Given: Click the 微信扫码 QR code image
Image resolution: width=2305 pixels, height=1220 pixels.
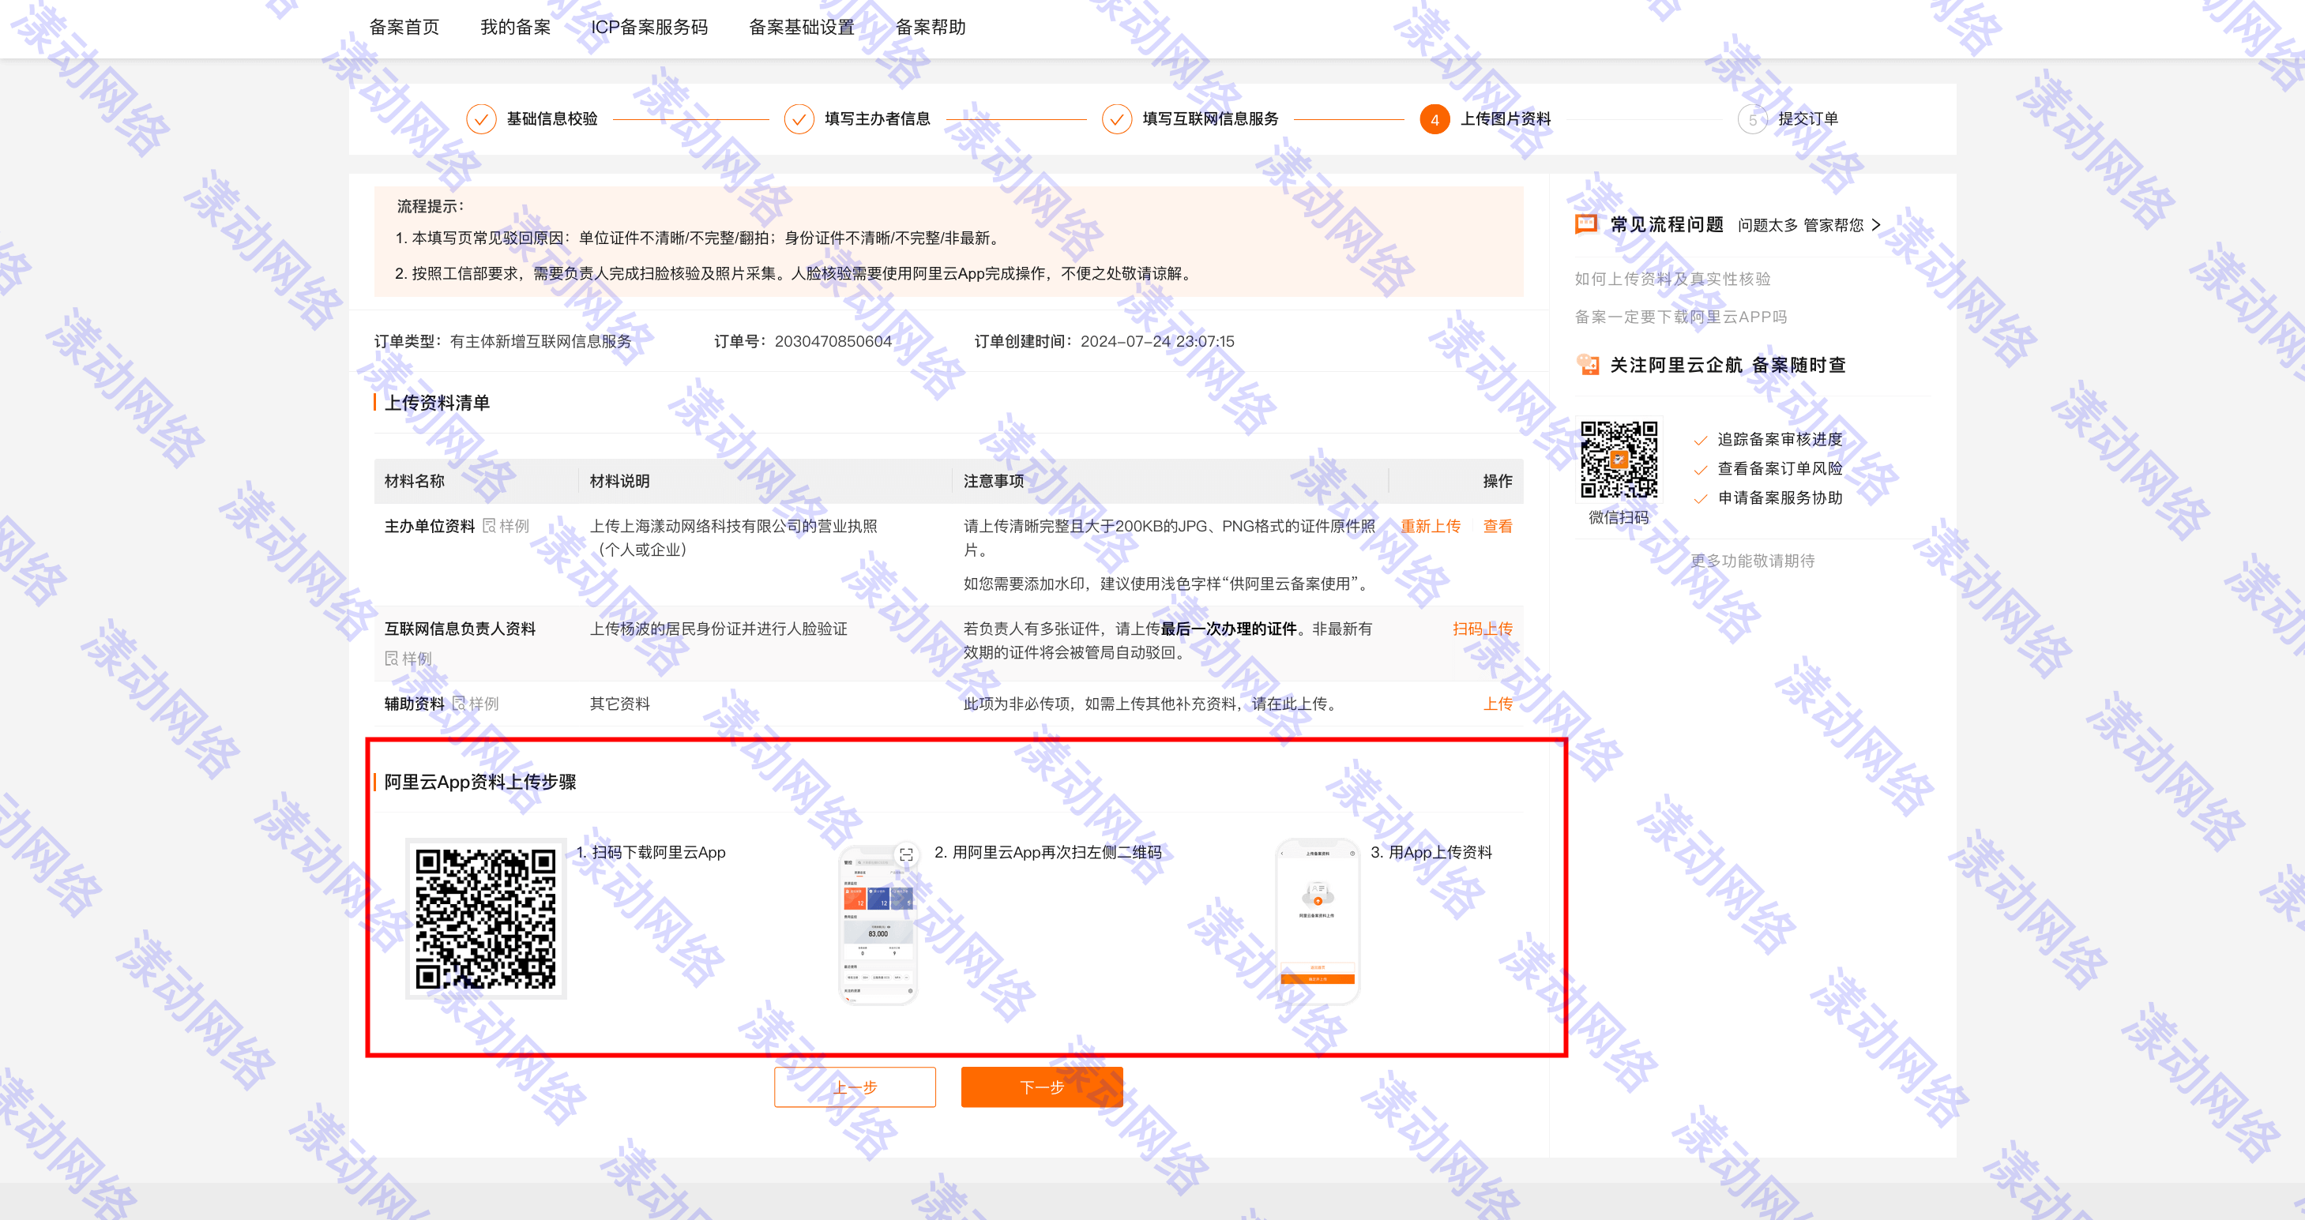Looking at the screenshot, I should tap(1619, 459).
